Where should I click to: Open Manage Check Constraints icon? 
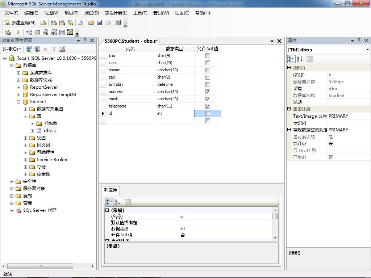click(62, 32)
